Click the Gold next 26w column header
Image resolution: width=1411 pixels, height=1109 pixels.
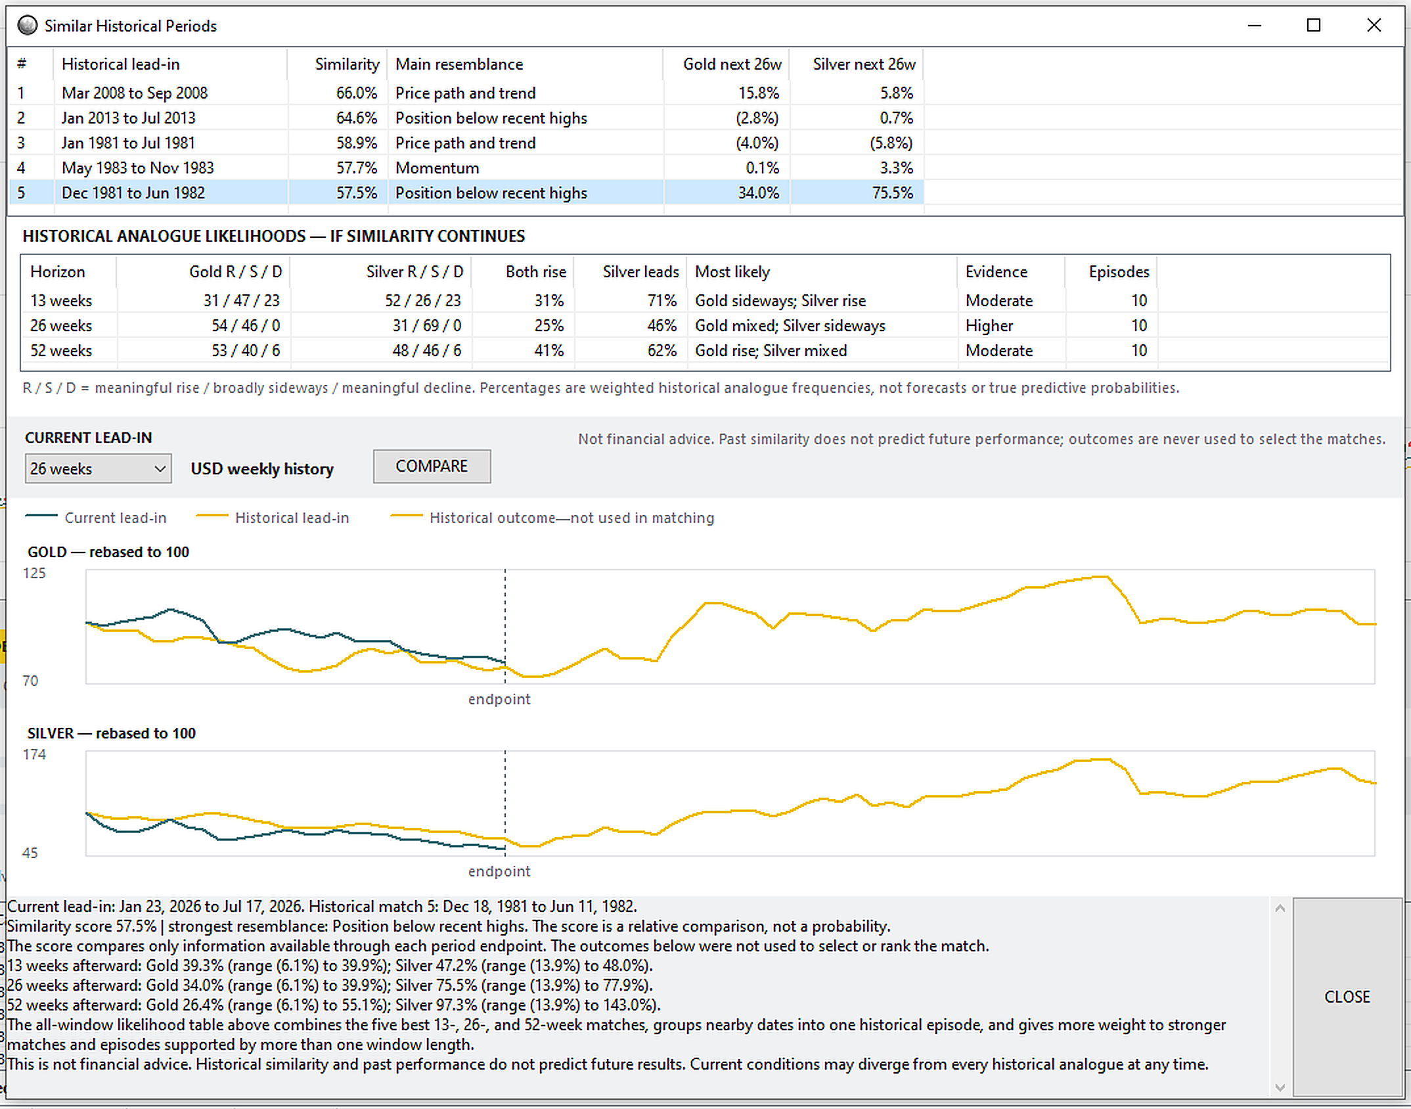tap(726, 64)
